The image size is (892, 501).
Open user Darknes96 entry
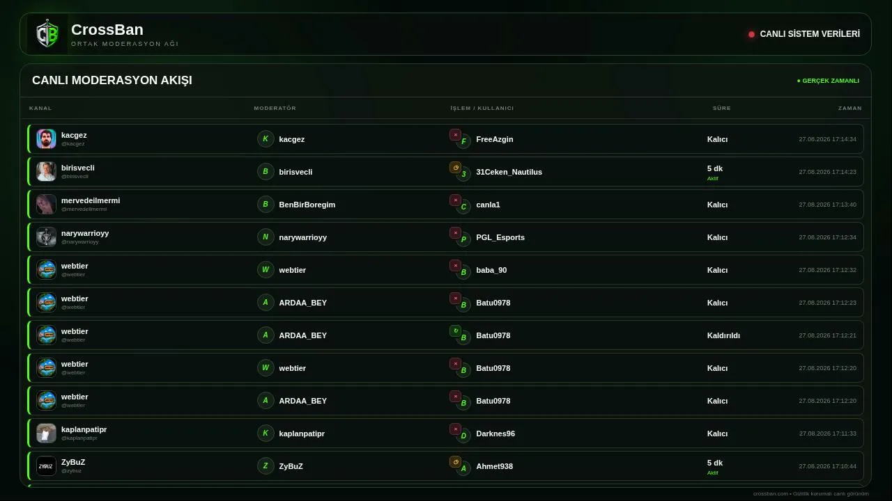pos(495,434)
